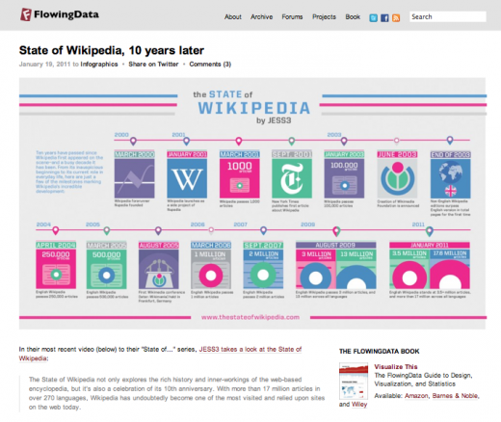
Task: Open the Wiley purchase link
Action: 359,405
